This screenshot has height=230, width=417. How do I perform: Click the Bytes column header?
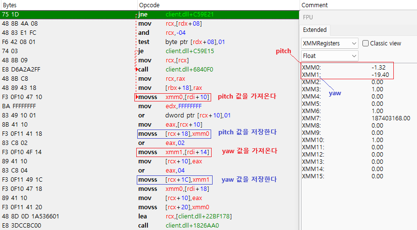tap(10, 5)
